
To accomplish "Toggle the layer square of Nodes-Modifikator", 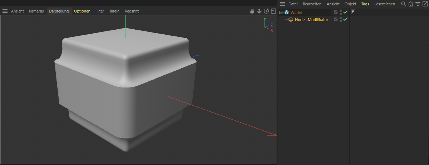I will click(x=336, y=20).
